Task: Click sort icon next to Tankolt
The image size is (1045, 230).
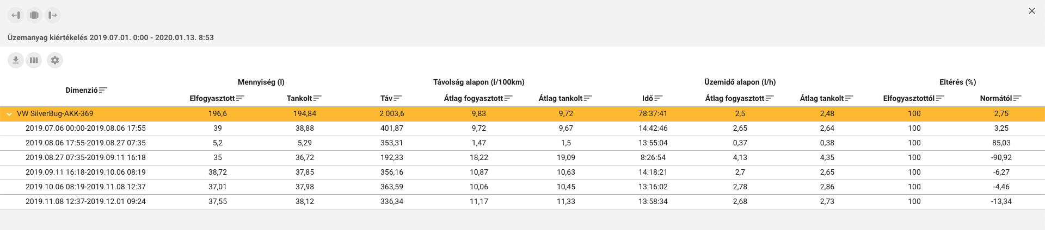Action: 317,98
